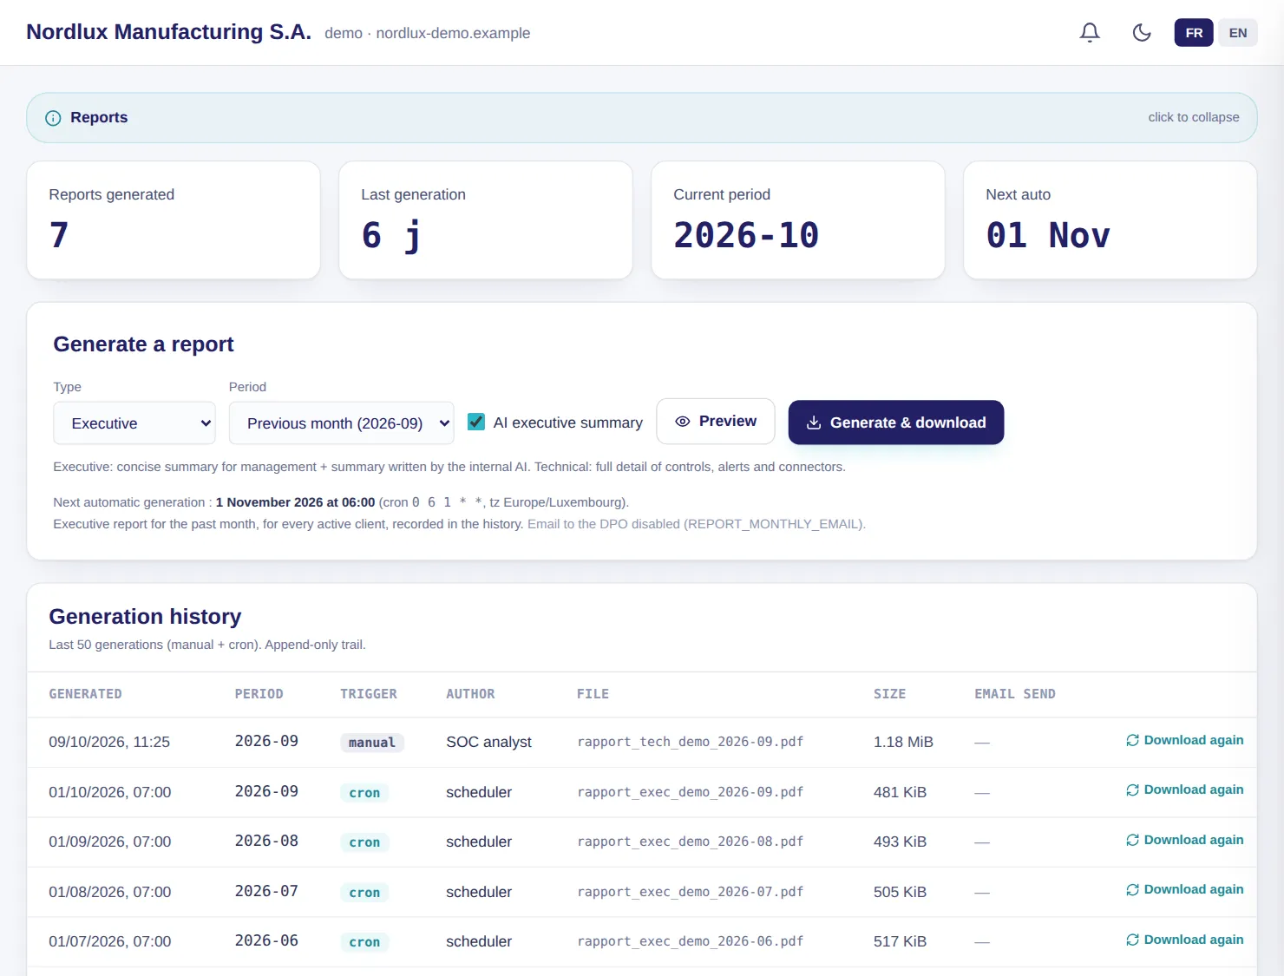Click the Last generation 6 j value
This screenshot has height=976, width=1284.
pyautogui.click(x=392, y=235)
